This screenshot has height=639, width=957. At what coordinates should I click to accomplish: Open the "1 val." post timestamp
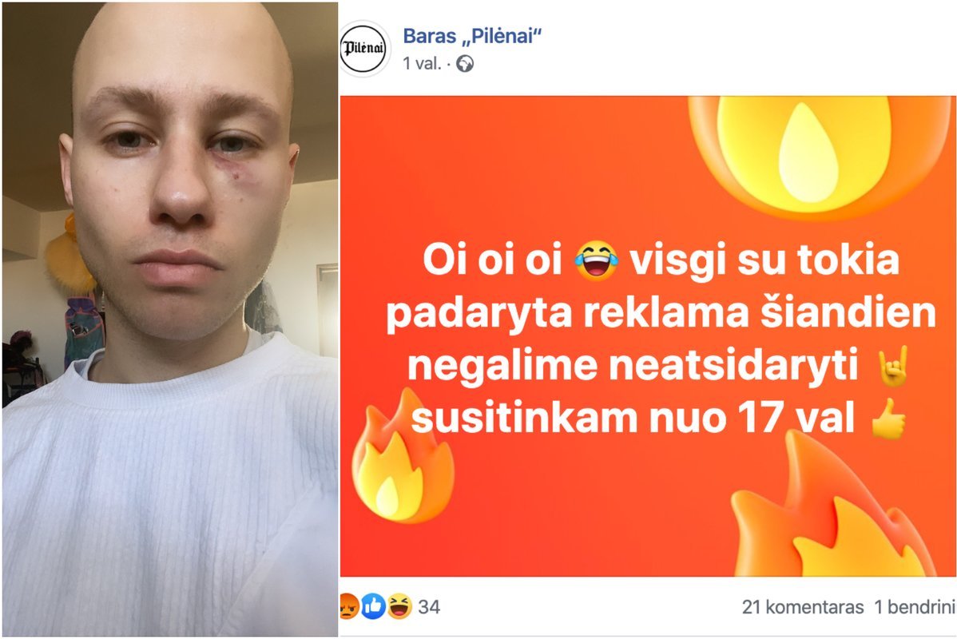pyautogui.click(x=422, y=63)
